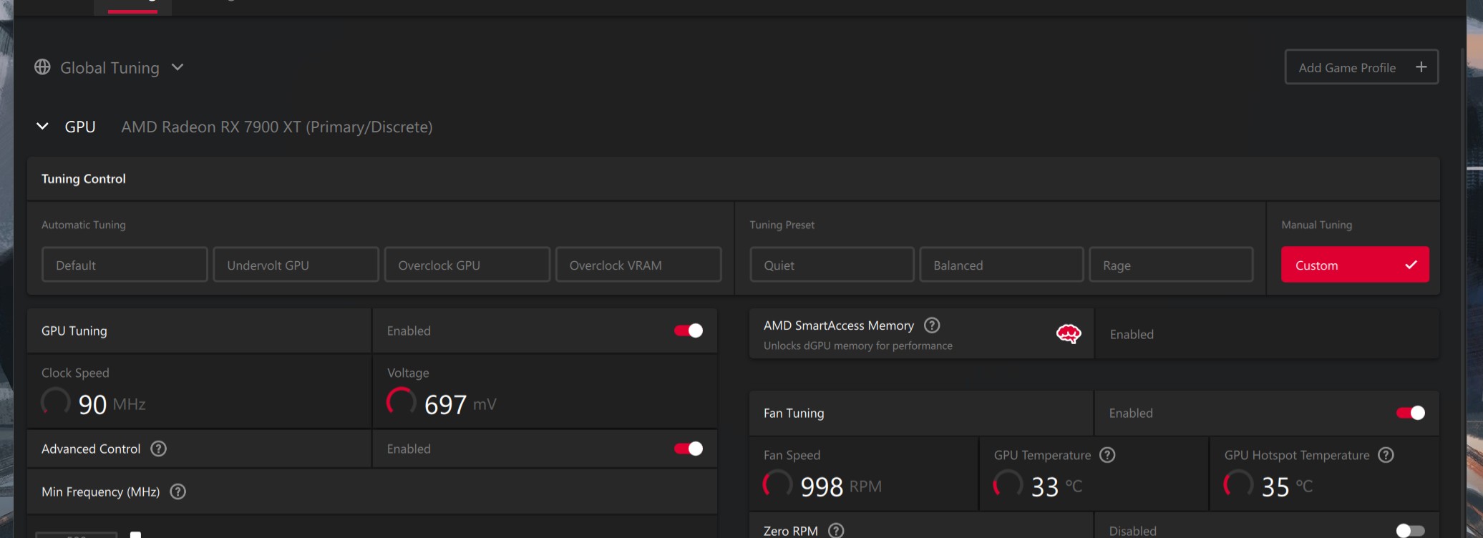Click the Add Game Profile button
Image resolution: width=1483 pixels, height=538 pixels.
pos(1361,67)
